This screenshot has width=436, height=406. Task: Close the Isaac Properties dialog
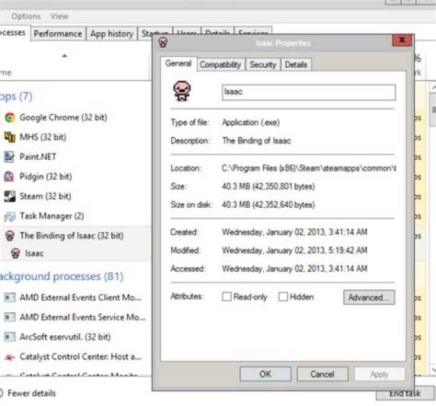pos(402,40)
